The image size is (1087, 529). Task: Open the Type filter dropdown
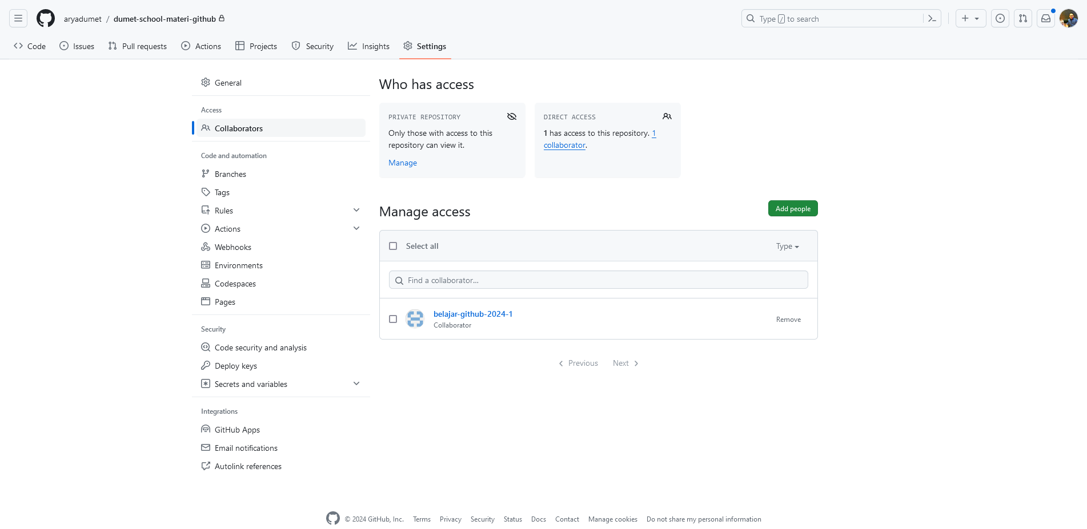(788, 246)
